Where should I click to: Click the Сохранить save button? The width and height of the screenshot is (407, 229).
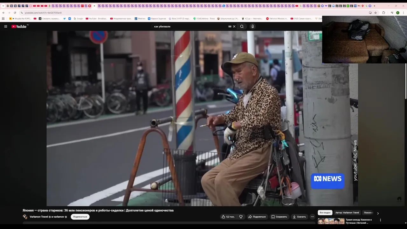[279, 217]
